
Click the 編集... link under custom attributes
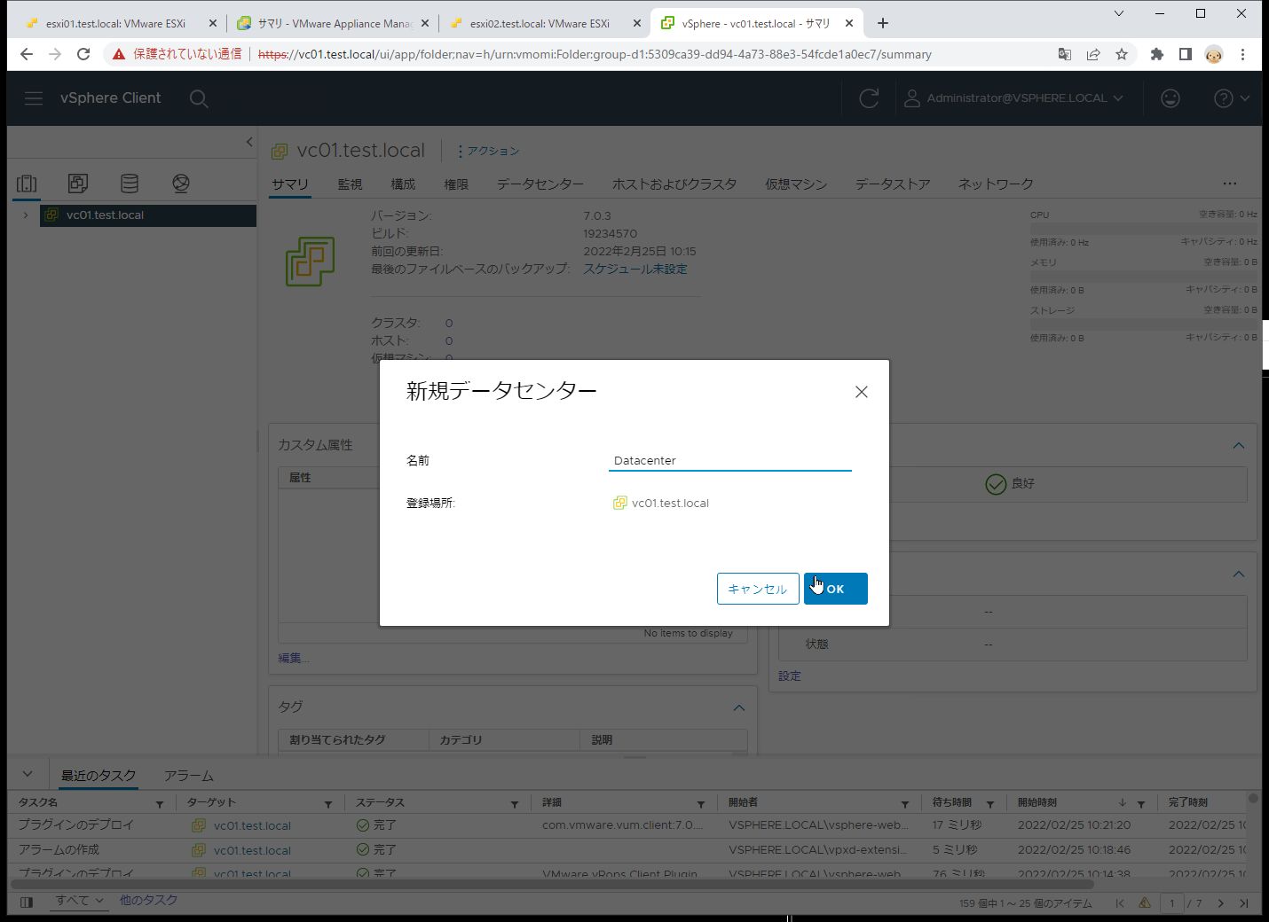(x=294, y=658)
